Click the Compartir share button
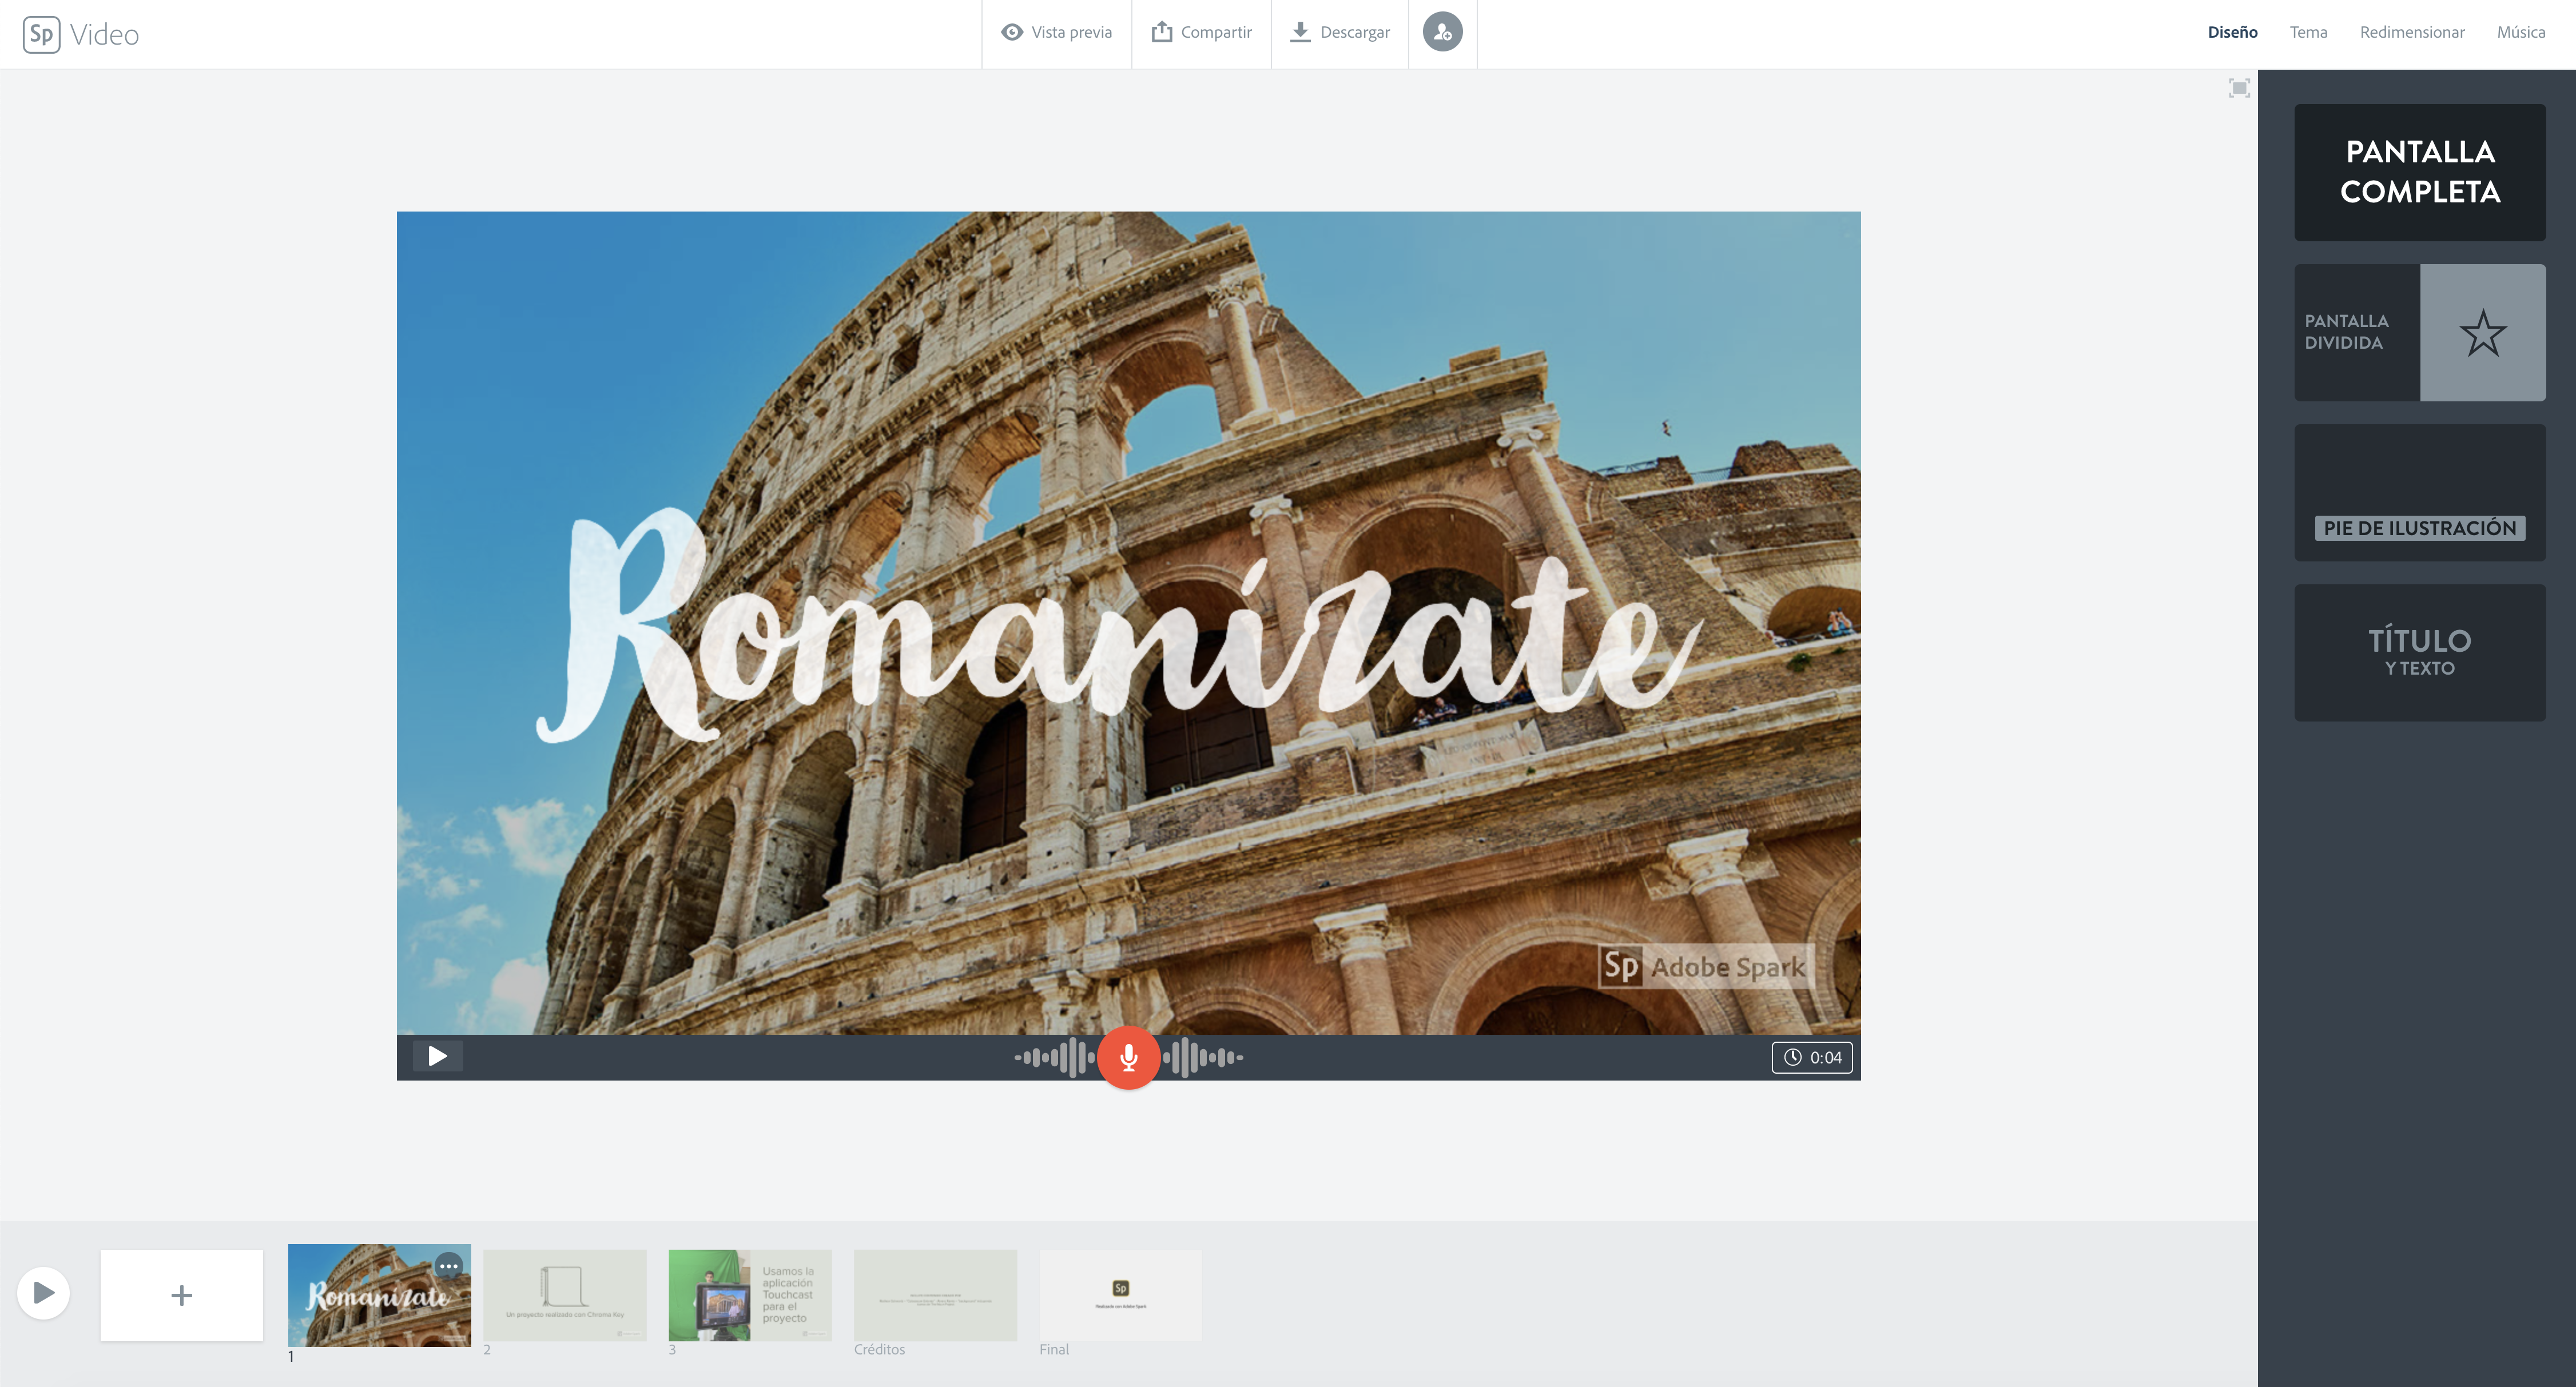The height and width of the screenshot is (1387, 2576). [1201, 33]
